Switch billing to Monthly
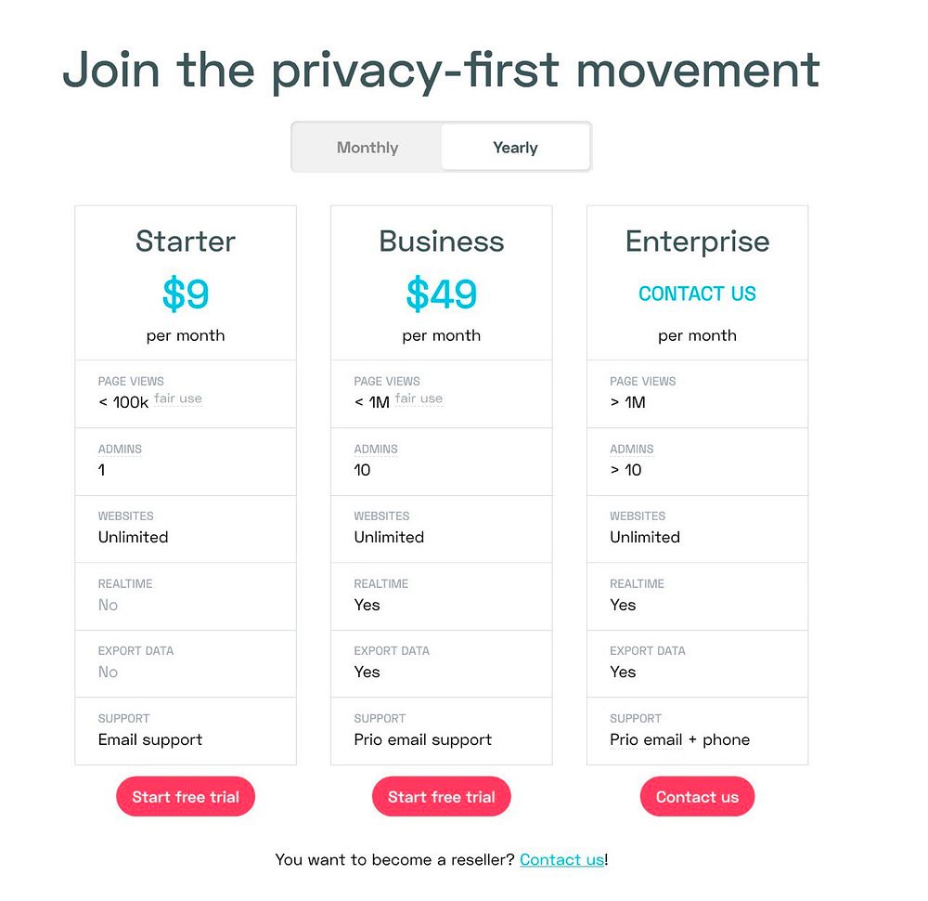 [367, 148]
